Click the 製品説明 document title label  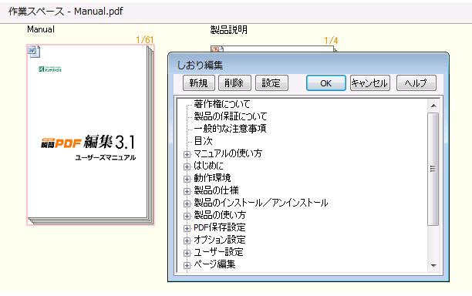229,30
